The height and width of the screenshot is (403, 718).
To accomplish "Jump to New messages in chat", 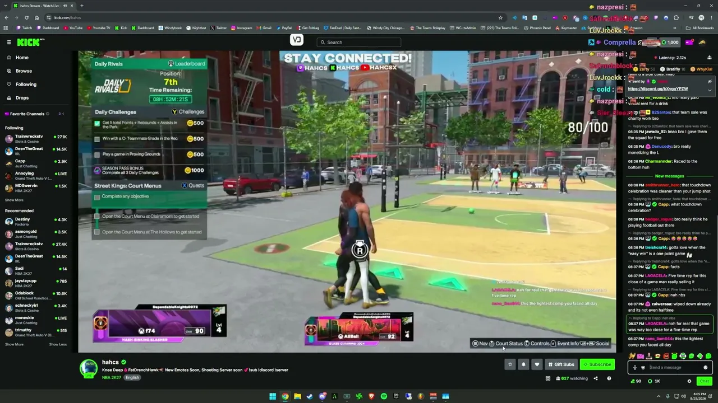I will click(x=669, y=176).
